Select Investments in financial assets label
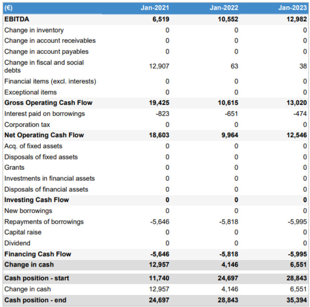Screen dimensions: 310x307 click(50, 179)
